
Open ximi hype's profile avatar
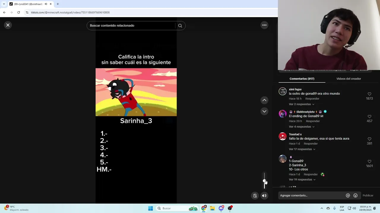[x=283, y=91]
